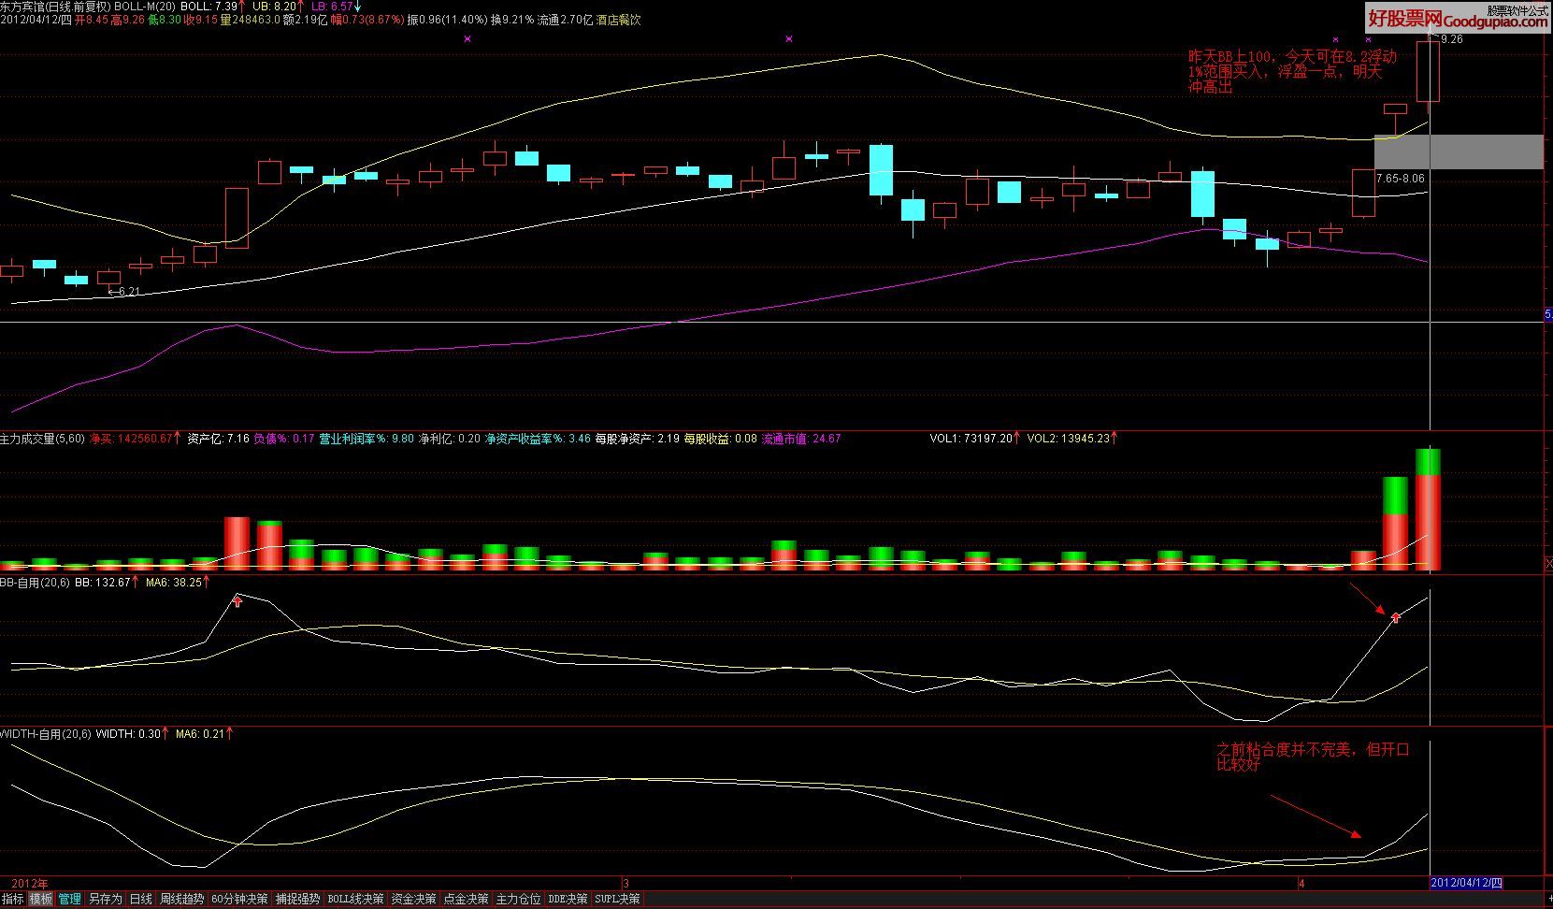The height and width of the screenshot is (909, 1553).
Task: Select the SUPL决策 template
Action: tap(617, 899)
